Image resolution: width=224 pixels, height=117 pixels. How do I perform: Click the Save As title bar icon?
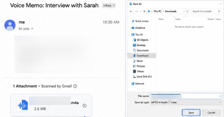pyautogui.click(x=131, y=4)
